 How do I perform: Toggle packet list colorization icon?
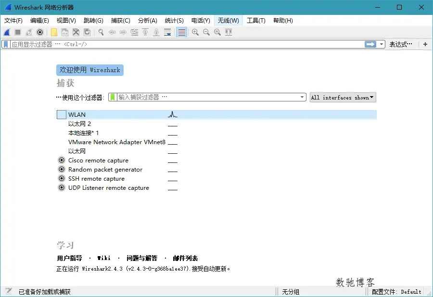[181, 32]
